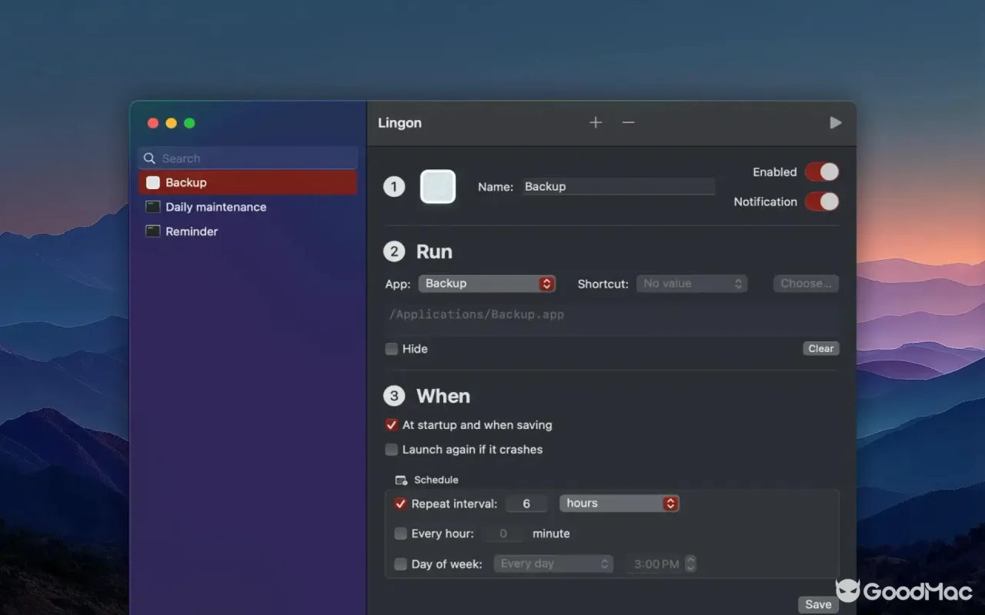Click the plus icon to add job
This screenshot has width=985, height=615.
[596, 123]
